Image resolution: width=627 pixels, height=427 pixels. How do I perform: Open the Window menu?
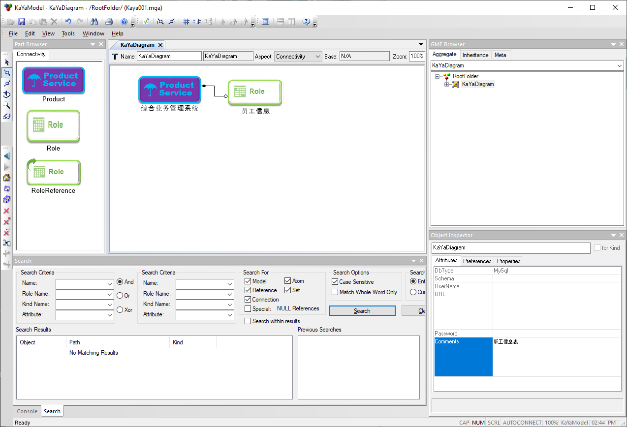click(94, 33)
